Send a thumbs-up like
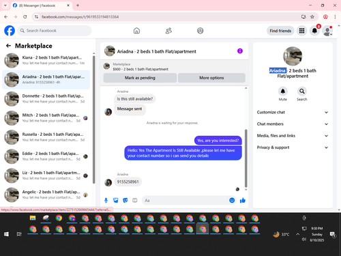The width and height of the screenshot is (341, 256). pyautogui.click(x=243, y=200)
